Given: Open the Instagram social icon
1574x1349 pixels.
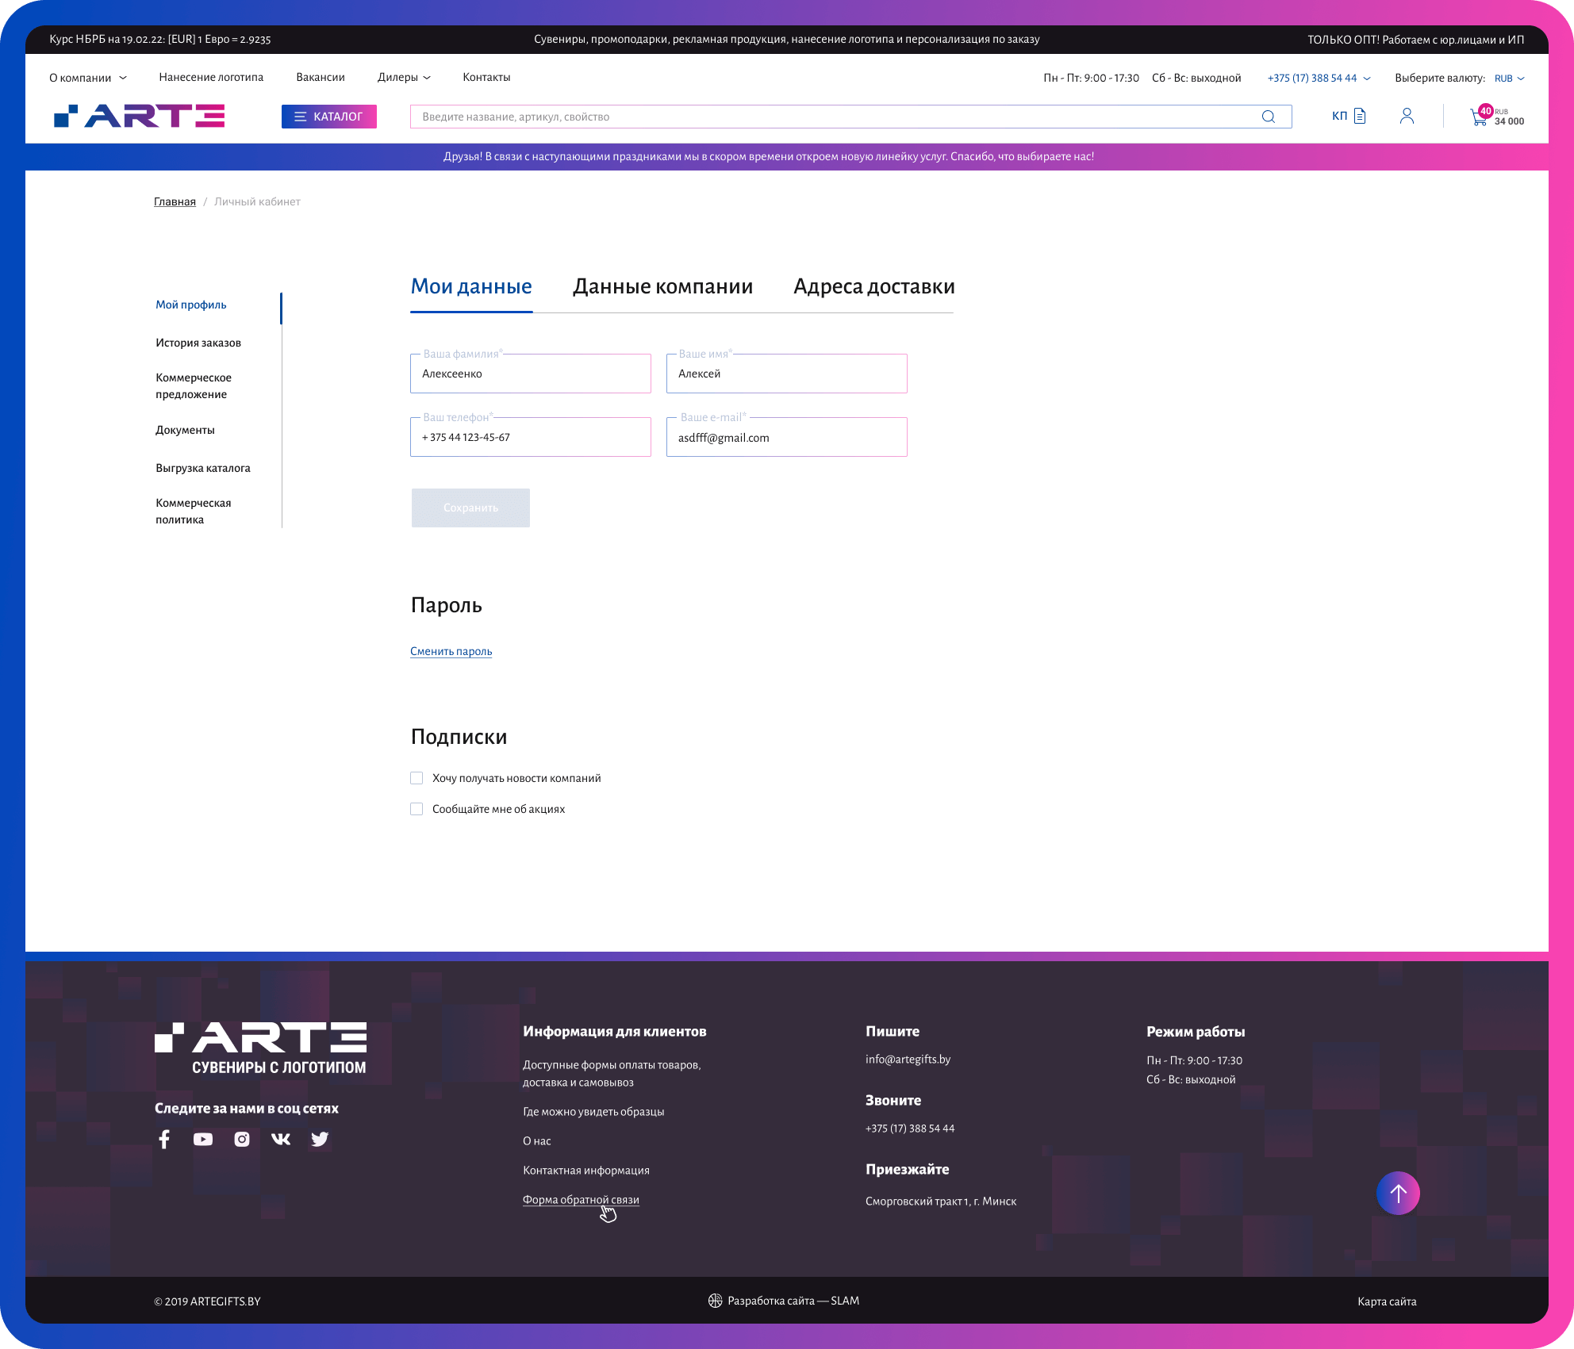Looking at the screenshot, I should 242,1140.
